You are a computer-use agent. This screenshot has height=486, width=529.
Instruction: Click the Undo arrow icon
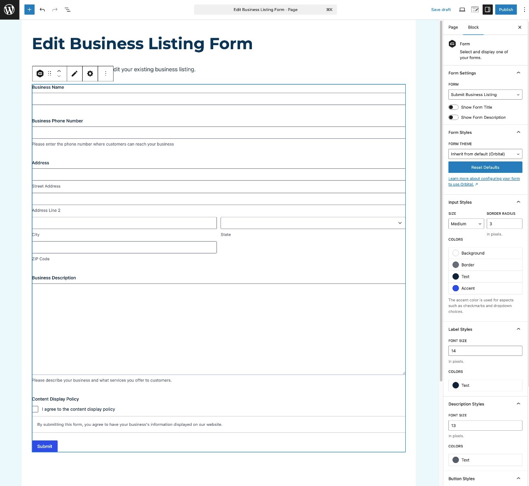tap(42, 9)
